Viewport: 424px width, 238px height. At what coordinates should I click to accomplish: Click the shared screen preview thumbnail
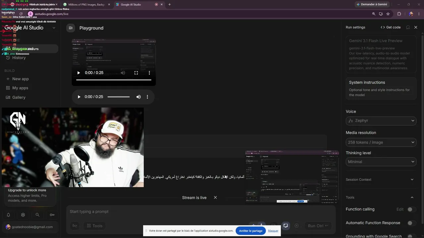pyautogui.click(x=292, y=177)
